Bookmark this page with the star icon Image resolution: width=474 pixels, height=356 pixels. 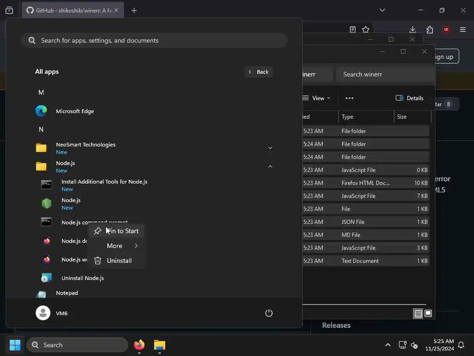(366, 29)
